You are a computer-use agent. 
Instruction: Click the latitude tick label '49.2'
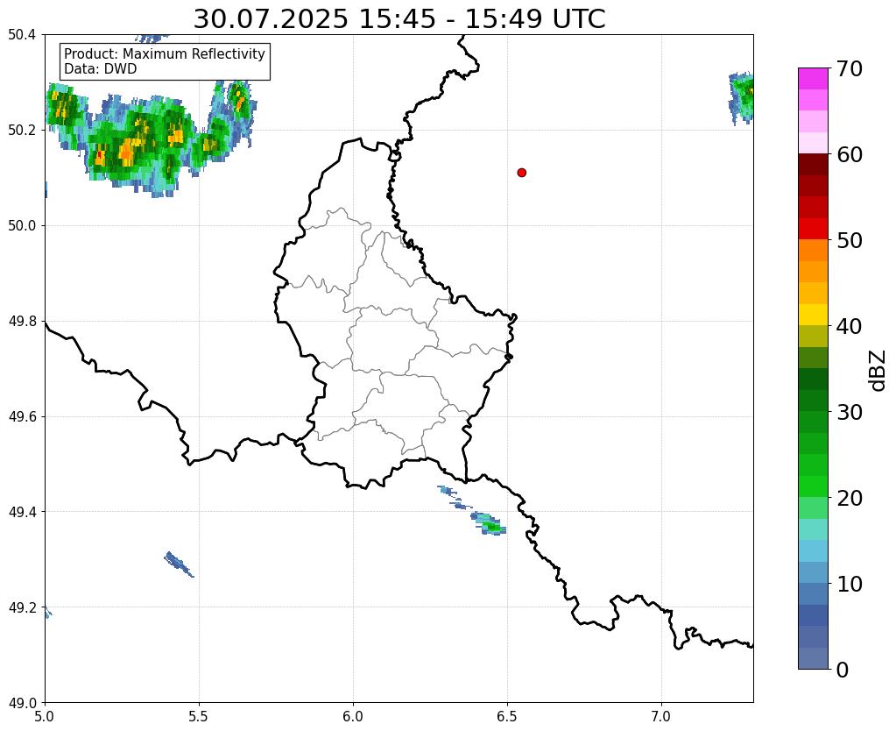tap(22, 607)
